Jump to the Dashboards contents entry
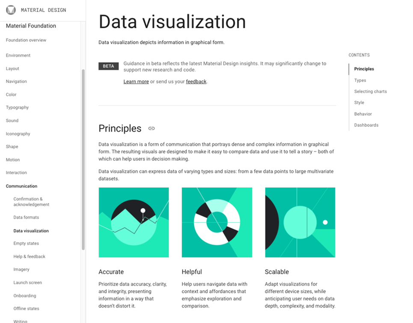The image size is (413, 323). [x=366, y=125]
